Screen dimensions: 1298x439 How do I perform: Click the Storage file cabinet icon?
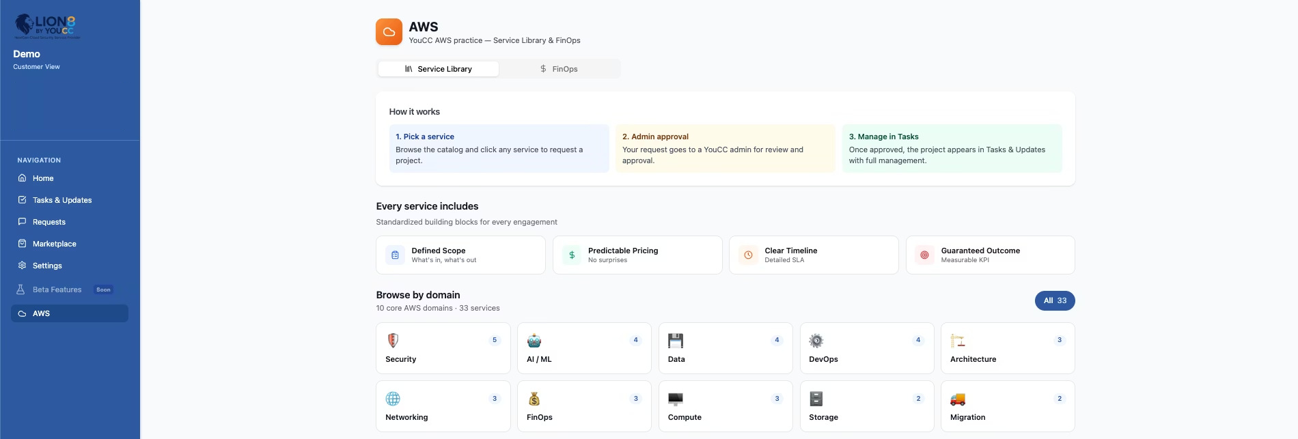[816, 399]
